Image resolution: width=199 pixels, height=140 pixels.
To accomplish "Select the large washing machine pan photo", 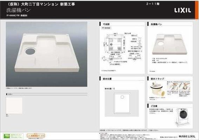I will [46, 54].
